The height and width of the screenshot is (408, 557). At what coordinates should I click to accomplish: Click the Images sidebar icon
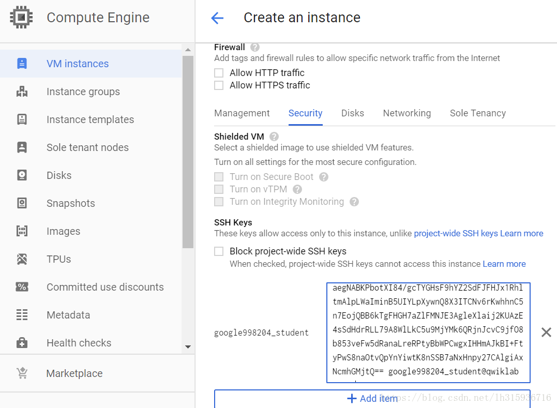coord(22,231)
